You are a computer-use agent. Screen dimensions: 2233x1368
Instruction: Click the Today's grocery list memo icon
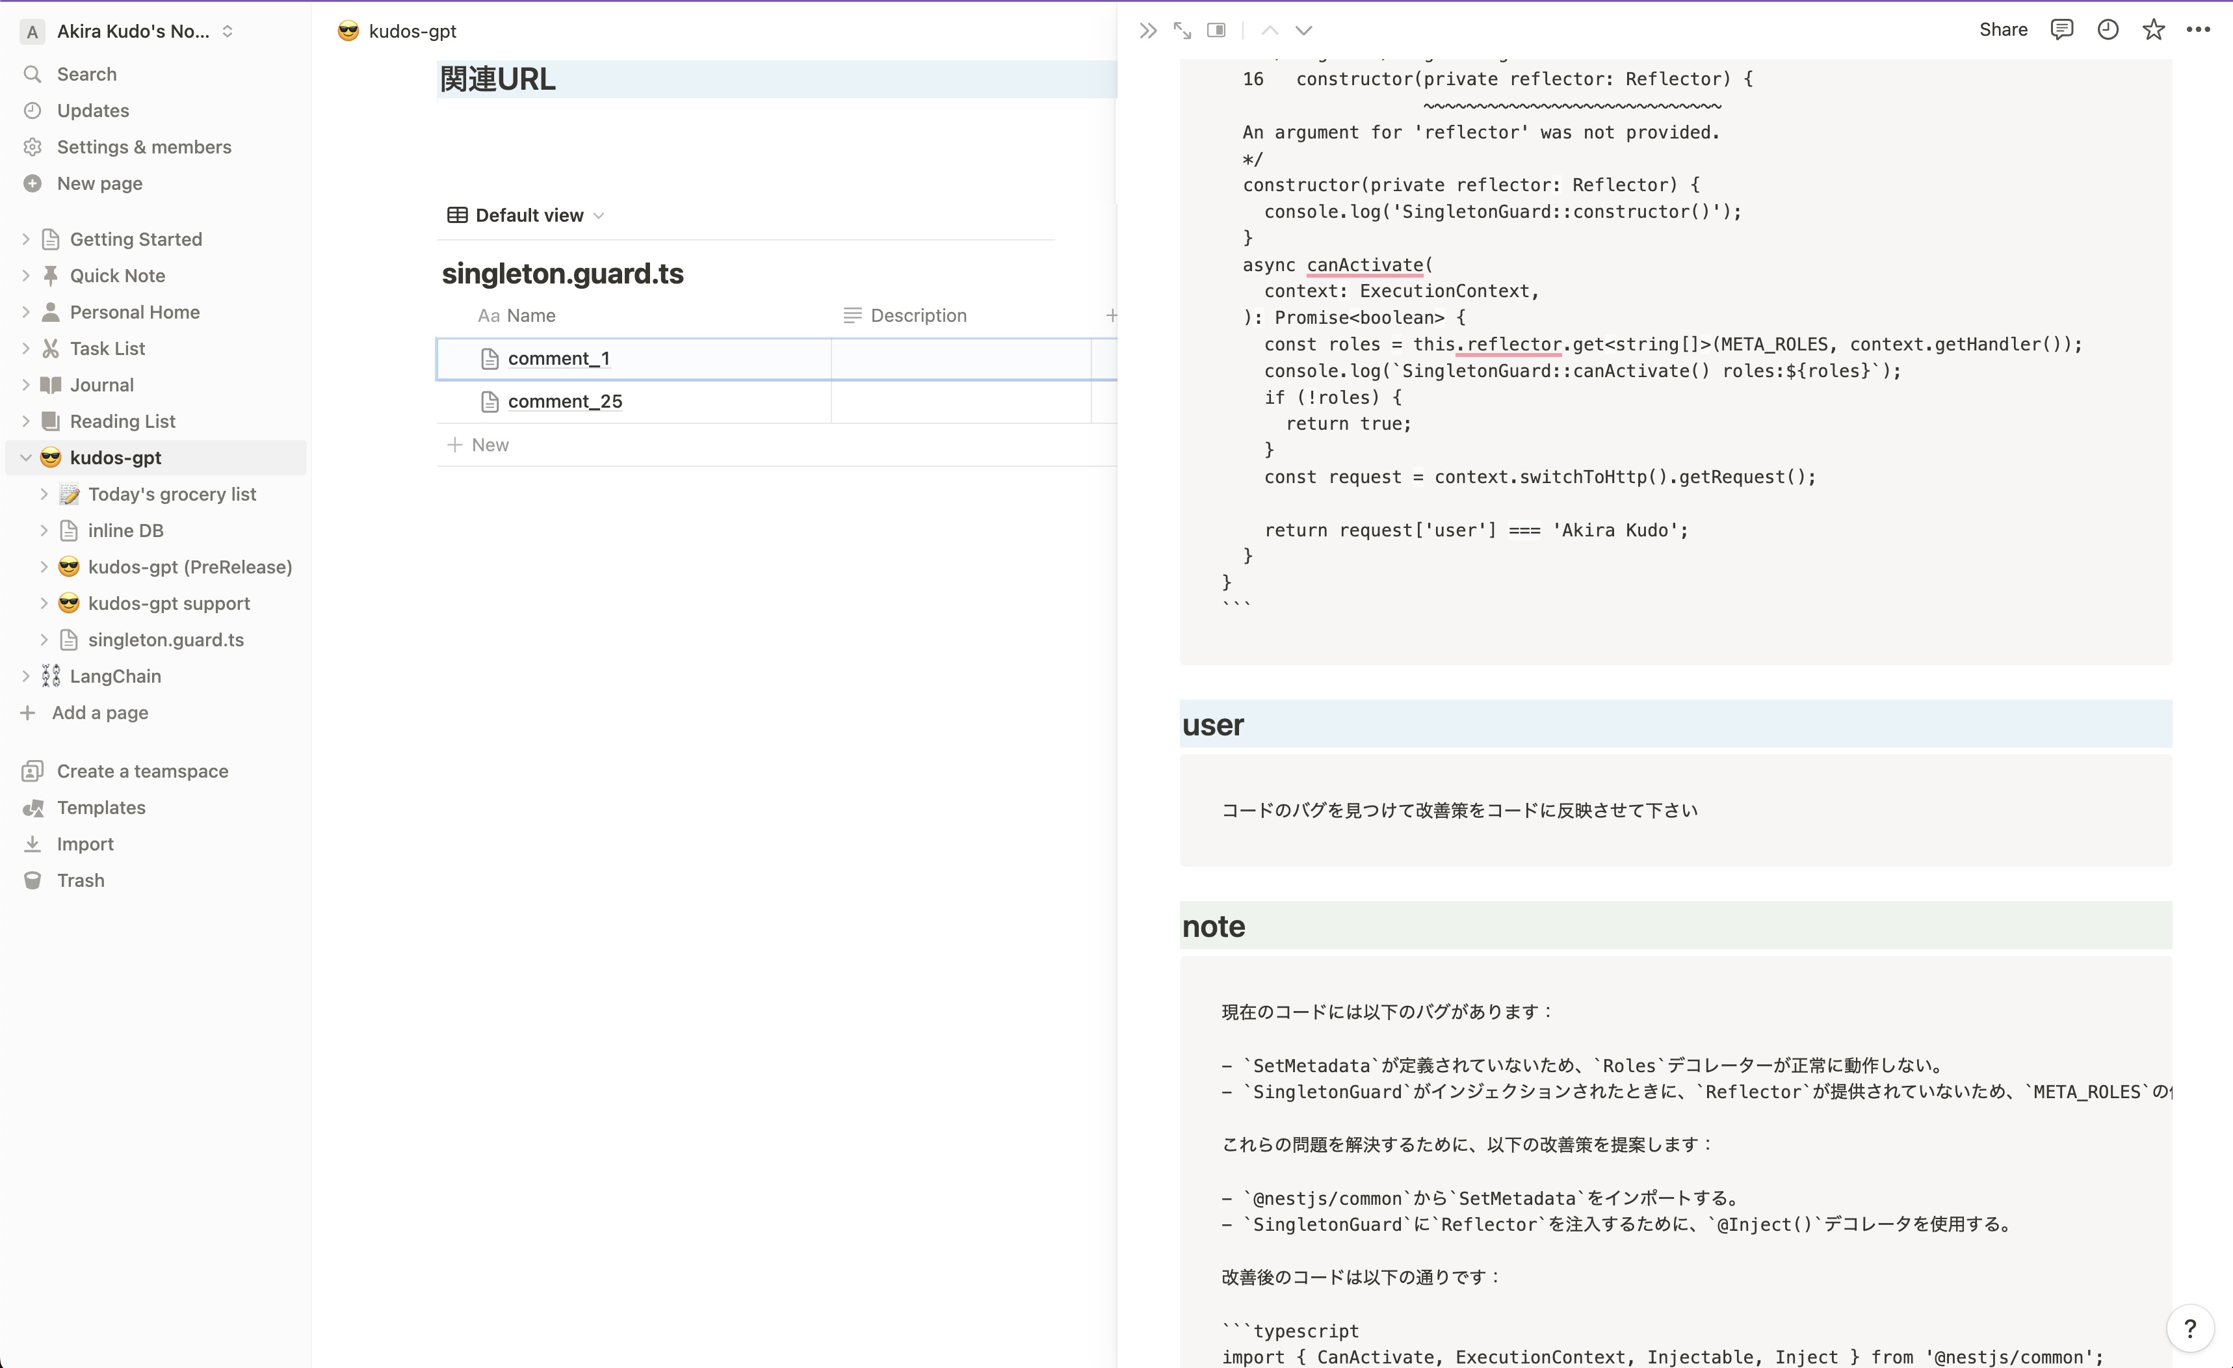pyautogui.click(x=69, y=494)
